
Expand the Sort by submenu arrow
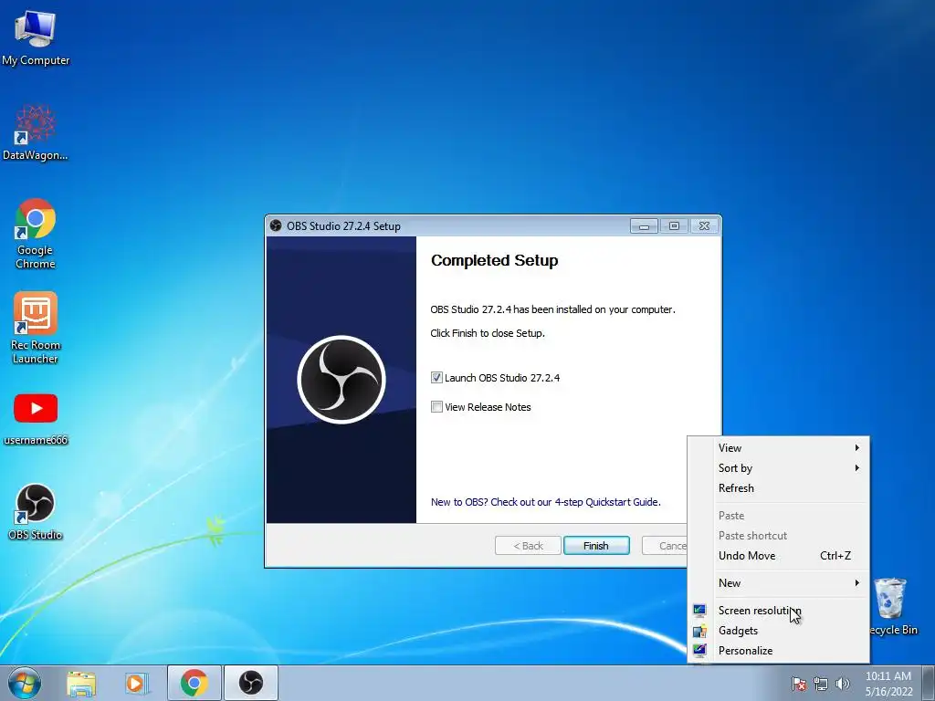point(856,468)
